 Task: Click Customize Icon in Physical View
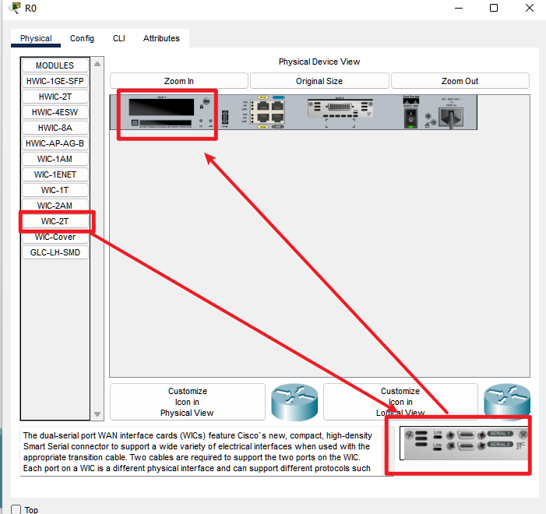[x=188, y=402]
